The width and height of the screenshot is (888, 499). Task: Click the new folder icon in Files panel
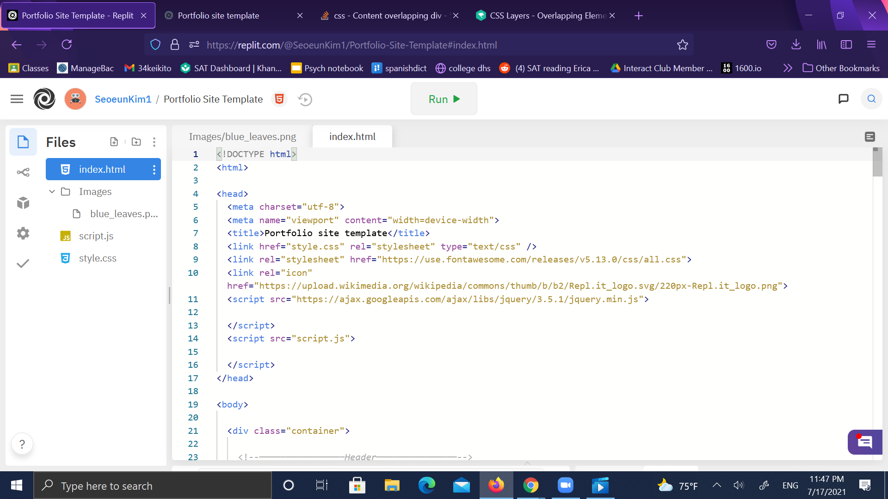coord(136,142)
